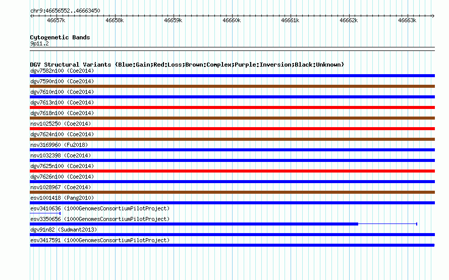The image size is (449, 280).
Task: Click the nsv1032398 (Coe2014) label
Action: pos(61,155)
